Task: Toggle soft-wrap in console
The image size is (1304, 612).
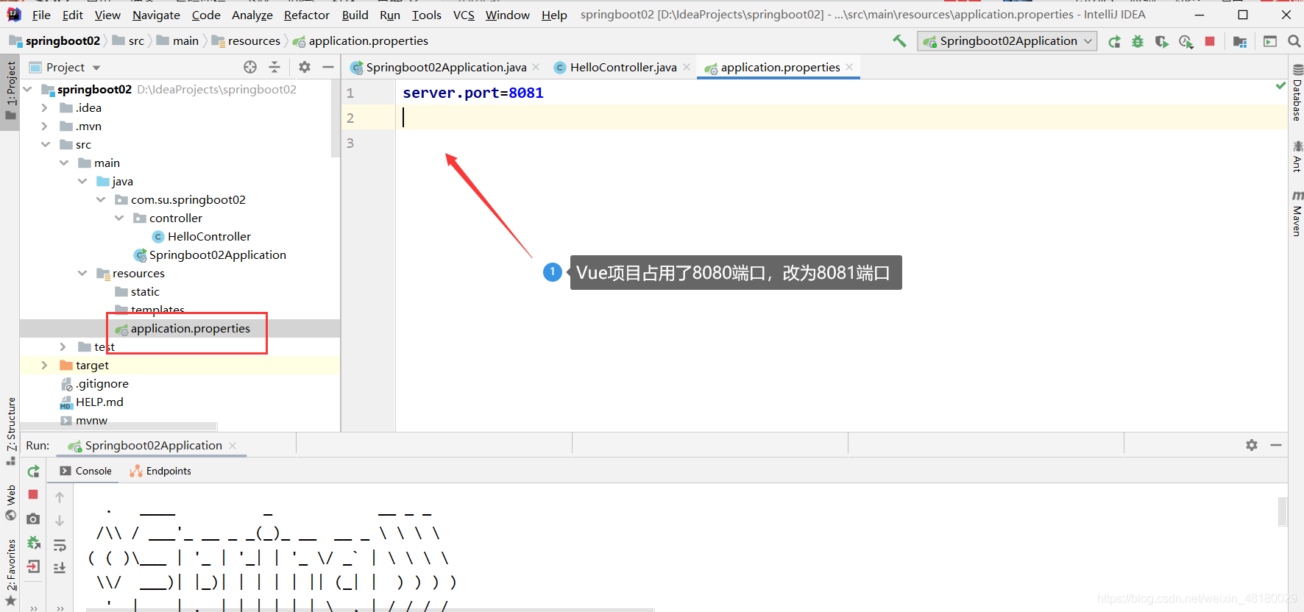Action: (x=60, y=545)
